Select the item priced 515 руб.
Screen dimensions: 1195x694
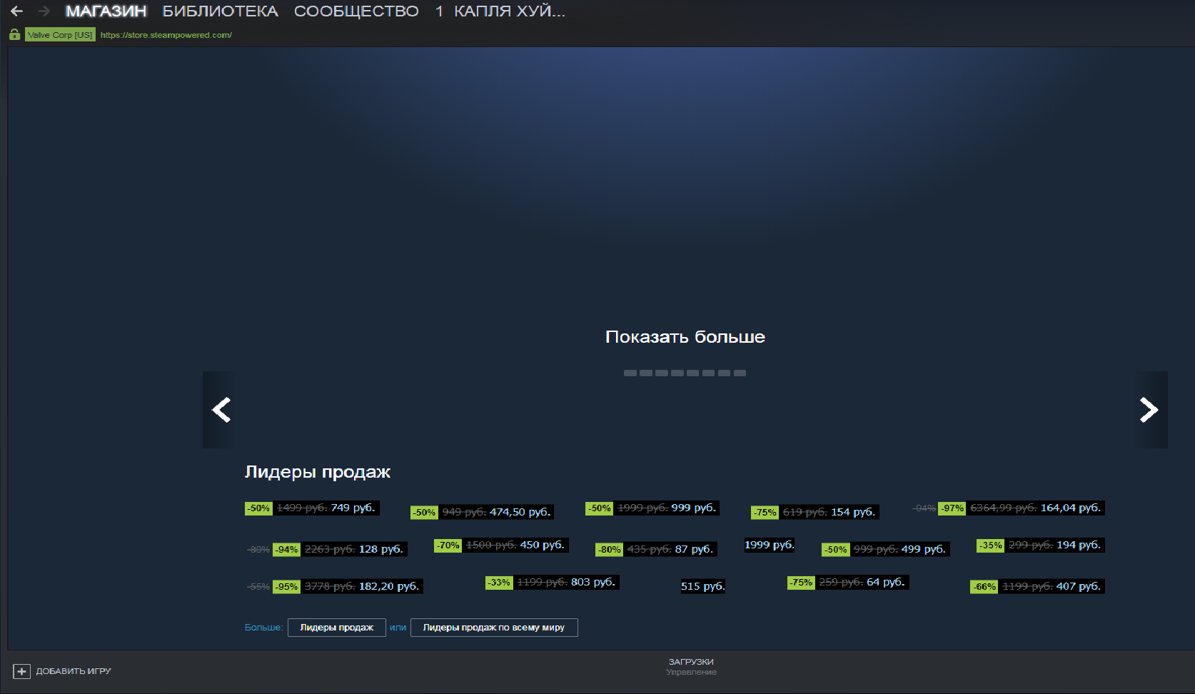pos(702,586)
